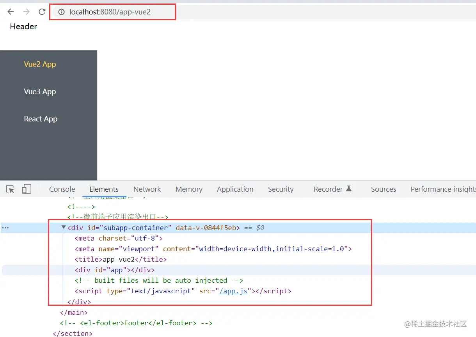Select the title app-vue2 node
The width and height of the screenshot is (476, 337).
coord(121,259)
